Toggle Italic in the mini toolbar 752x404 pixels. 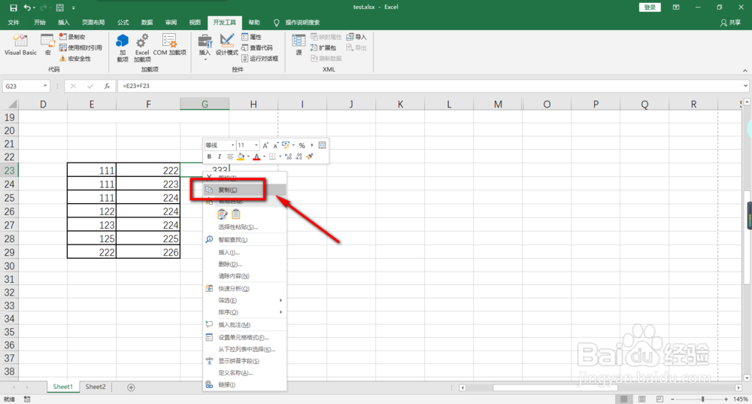pos(220,156)
